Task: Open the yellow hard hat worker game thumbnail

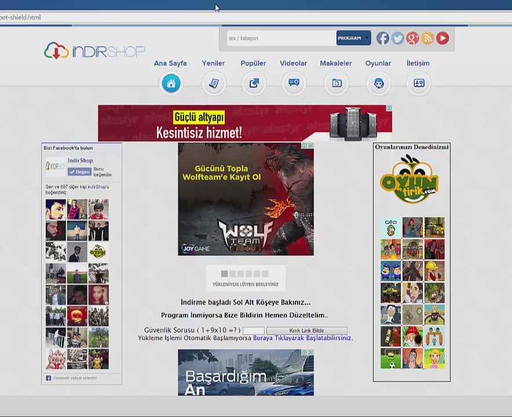Action: click(434, 270)
